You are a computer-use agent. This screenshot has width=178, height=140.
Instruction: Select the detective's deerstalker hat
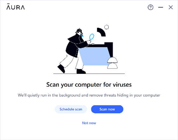click(x=79, y=31)
